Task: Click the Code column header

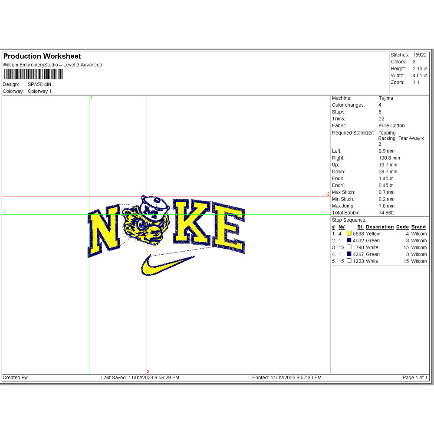Action: coord(402,227)
